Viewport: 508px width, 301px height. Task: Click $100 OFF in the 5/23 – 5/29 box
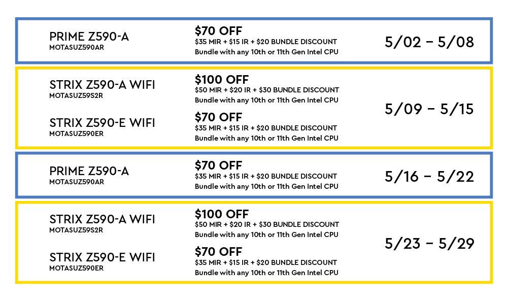tap(222, 214)
